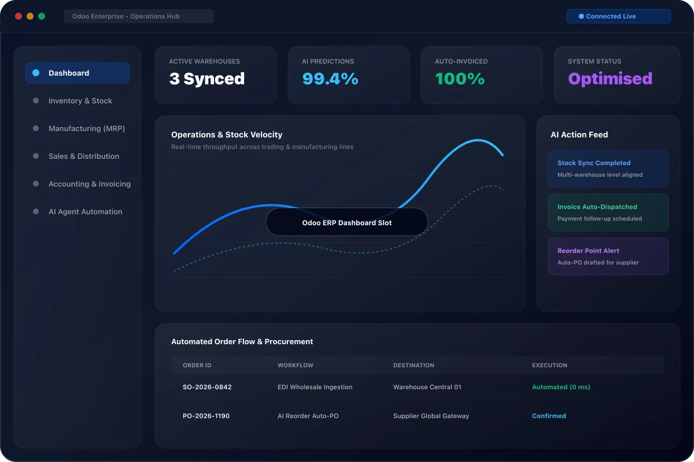Click the EDI Wholesale Ingestion cell

(x=315, y=387)
